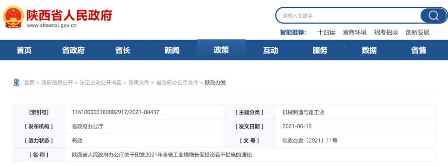
Task: Click the 十四运 recommended link
Action: tap(326, 32)
